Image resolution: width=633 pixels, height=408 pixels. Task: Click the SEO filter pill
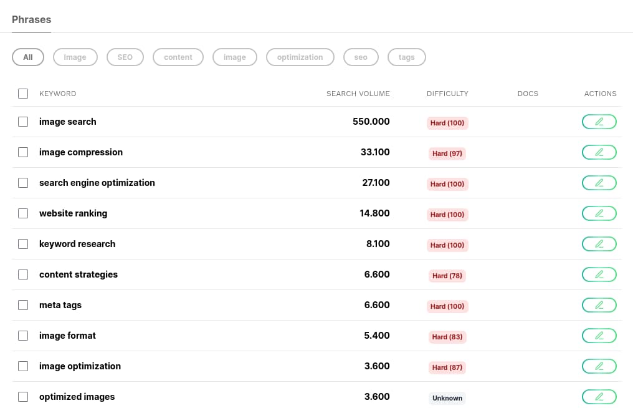click(x=125, y=57)
